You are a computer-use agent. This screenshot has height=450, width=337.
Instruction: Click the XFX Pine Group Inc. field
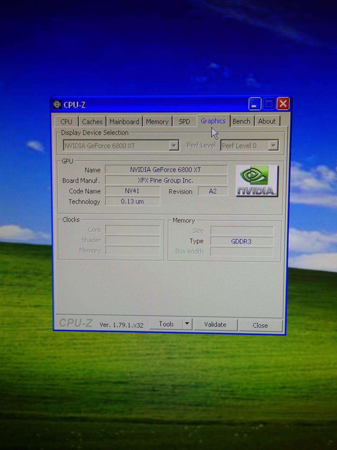tap(166, 180)
